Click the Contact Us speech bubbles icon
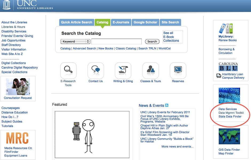 96,70
